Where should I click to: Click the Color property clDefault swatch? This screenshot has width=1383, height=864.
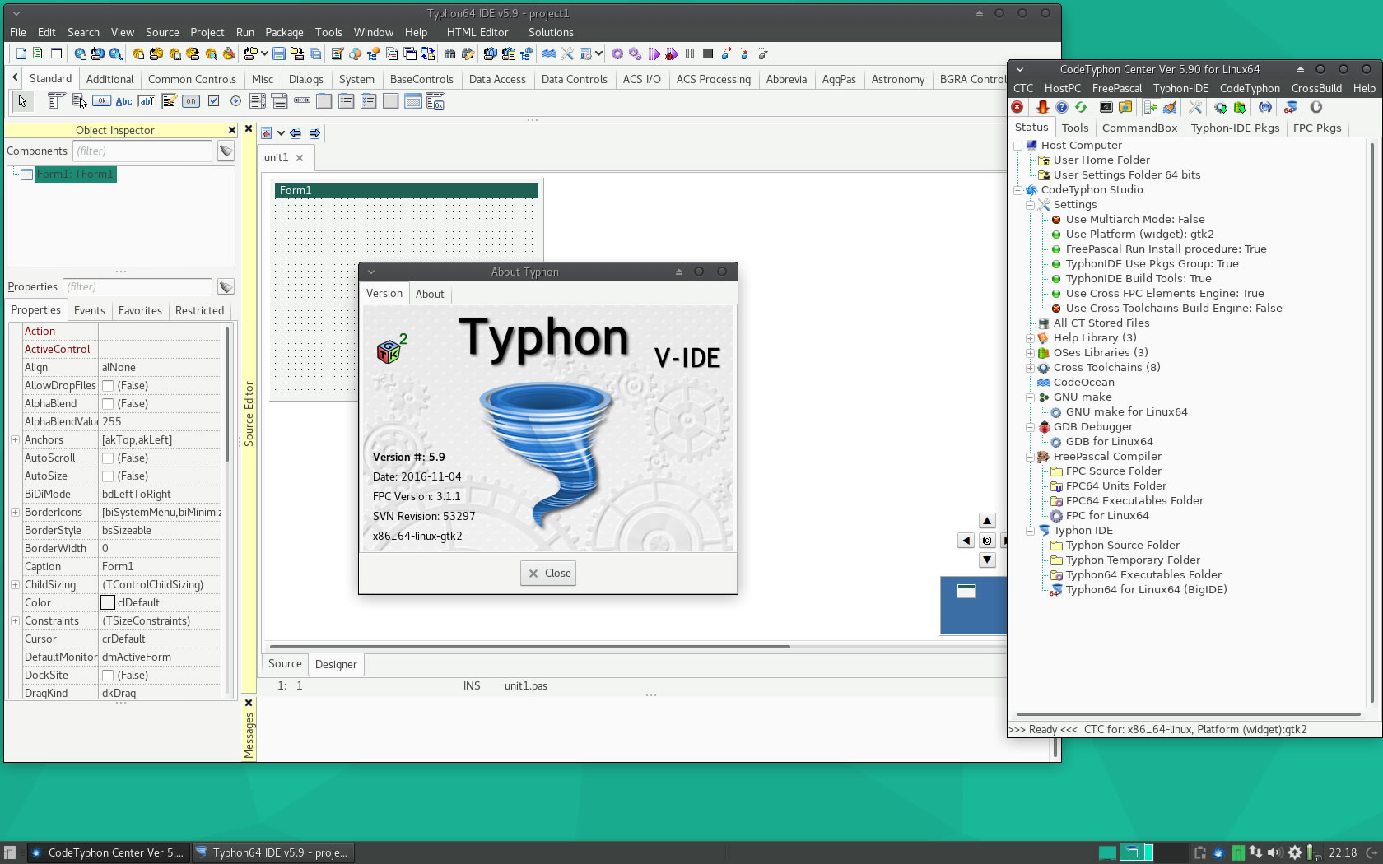[108, 603]
